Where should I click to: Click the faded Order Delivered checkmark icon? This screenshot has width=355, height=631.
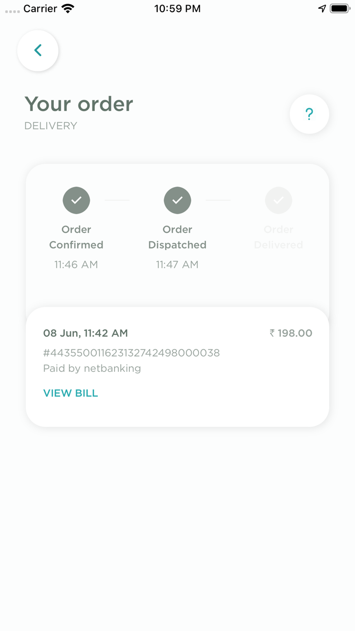(x=278, y=200)
